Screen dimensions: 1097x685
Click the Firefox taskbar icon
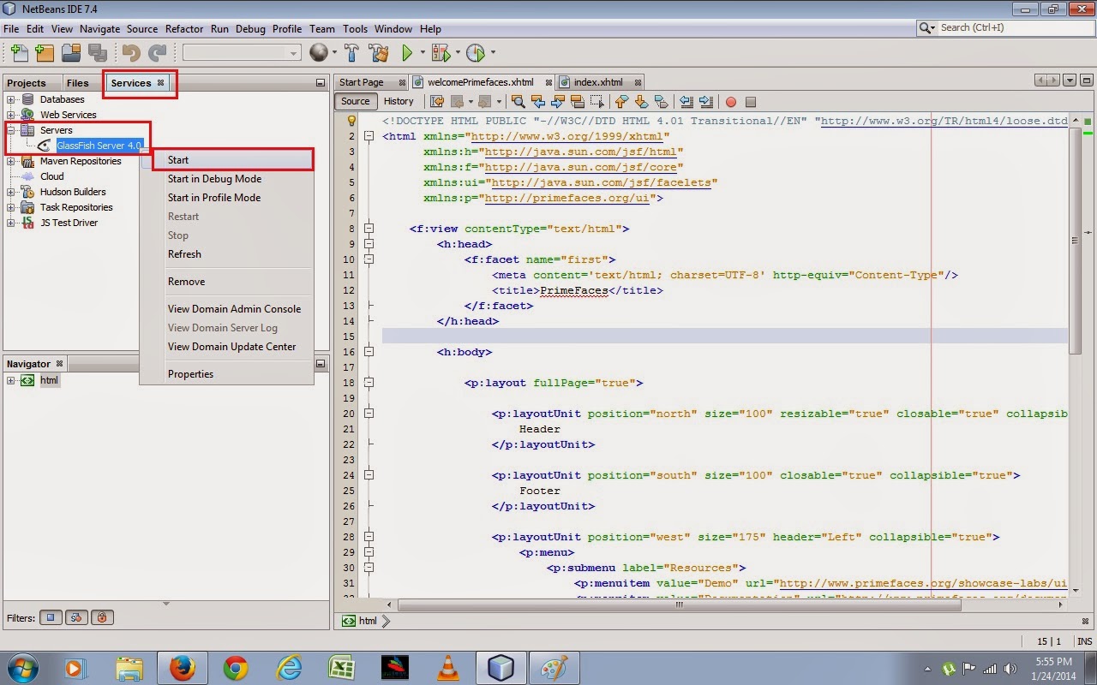click(x=182, y=667)
